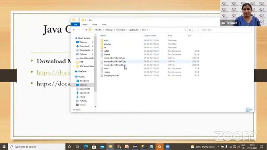The width and height of the screenshot is (267, 150).
Task: Select the samples folder
Action: click(x=107, y=44)
